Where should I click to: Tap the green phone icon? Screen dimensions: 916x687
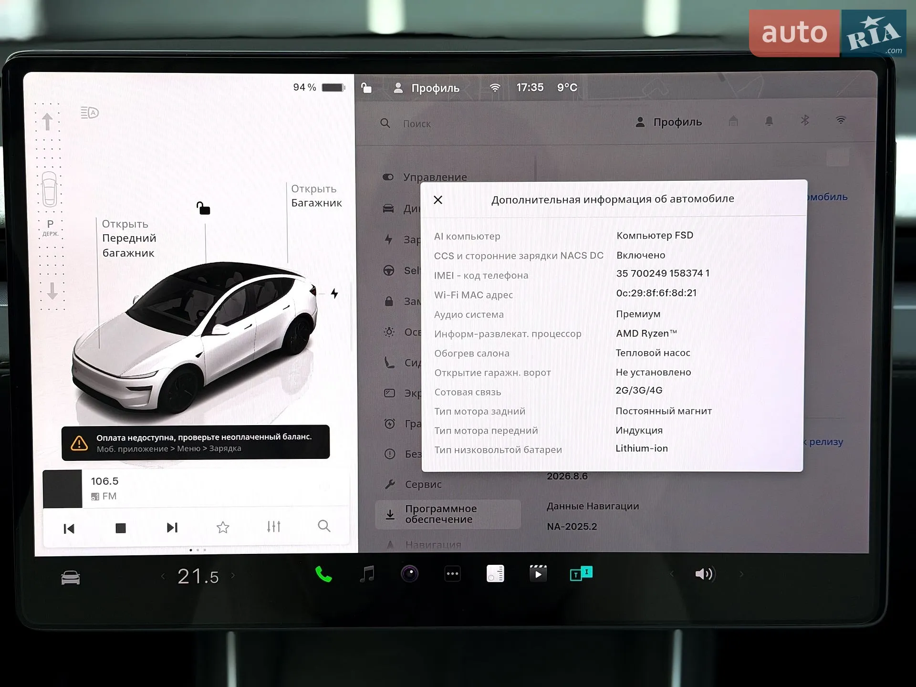tap(323, 574)
